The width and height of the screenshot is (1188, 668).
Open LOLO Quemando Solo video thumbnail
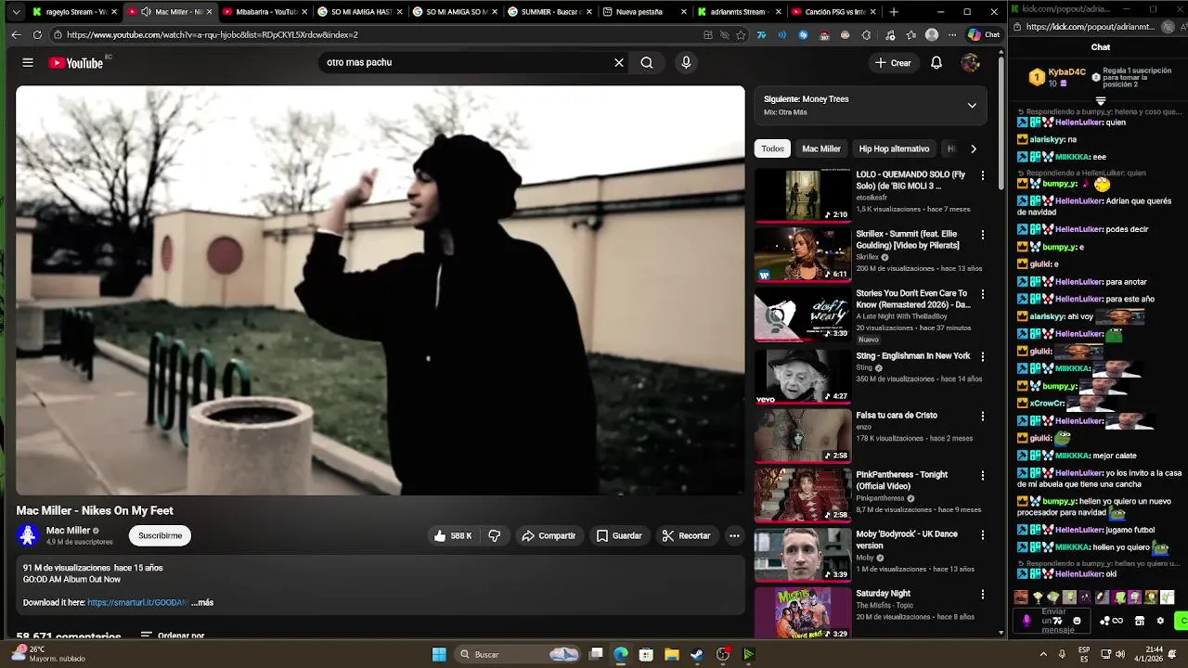(802, 196)
